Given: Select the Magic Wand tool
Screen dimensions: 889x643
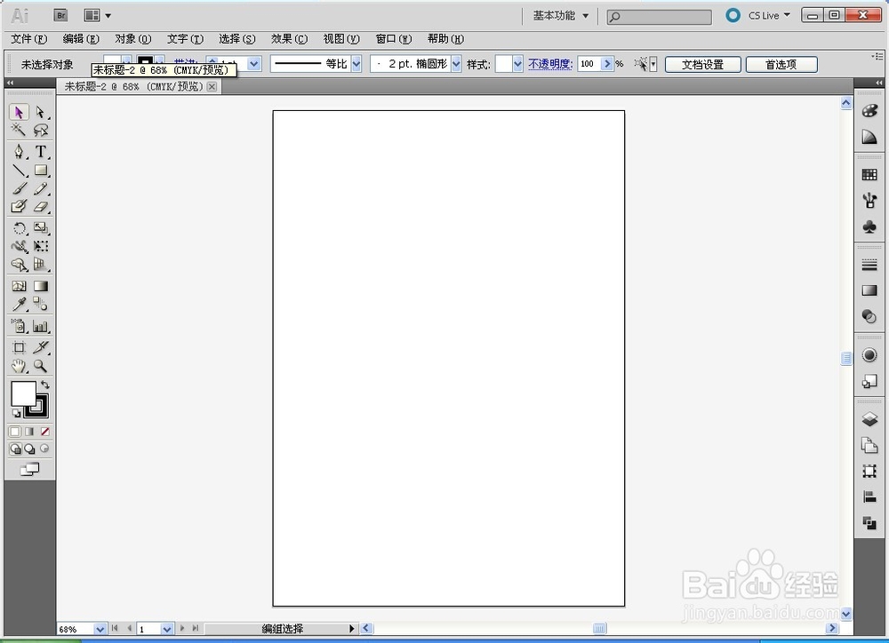Looking at the screenshot, I should 19,131.
